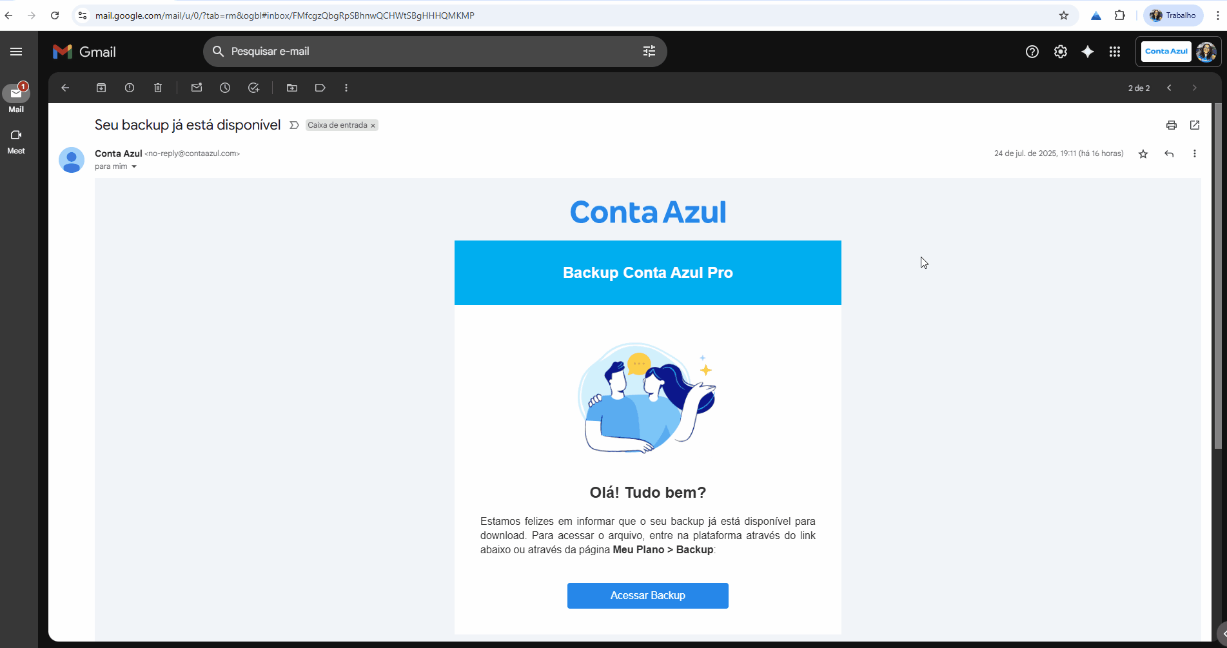Star the Conta Azul message
The image size is (1227, 648).
[1143, 153]
